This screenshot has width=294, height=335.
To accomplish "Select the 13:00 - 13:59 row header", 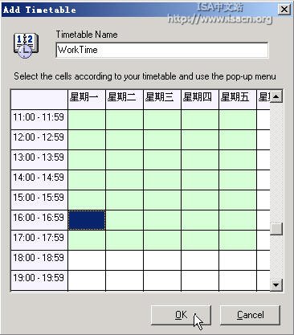I will coord(39,160).
